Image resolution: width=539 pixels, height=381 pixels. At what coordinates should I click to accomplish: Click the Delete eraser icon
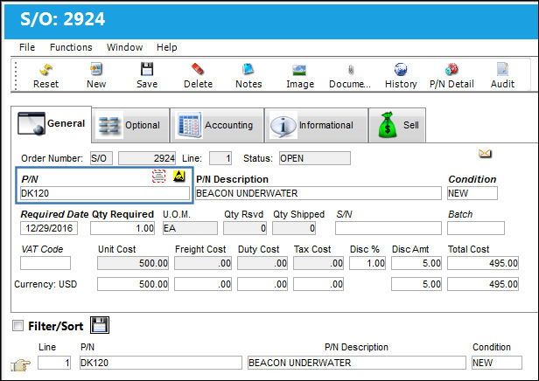[198, 69]
